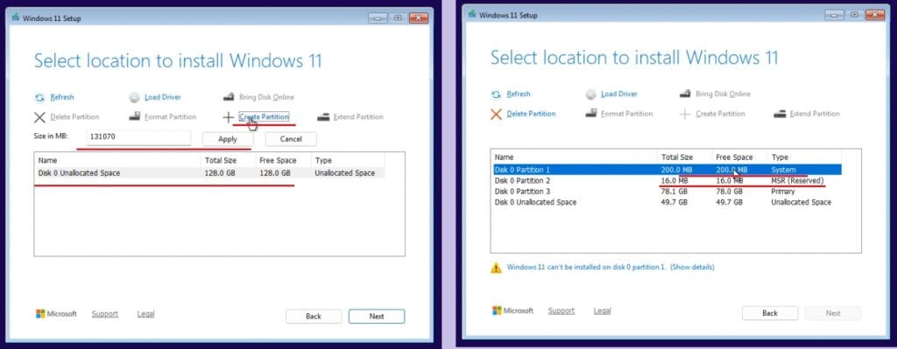Click Windows Setup title icon in left window
897x349 pixels.
pos(16,17)
